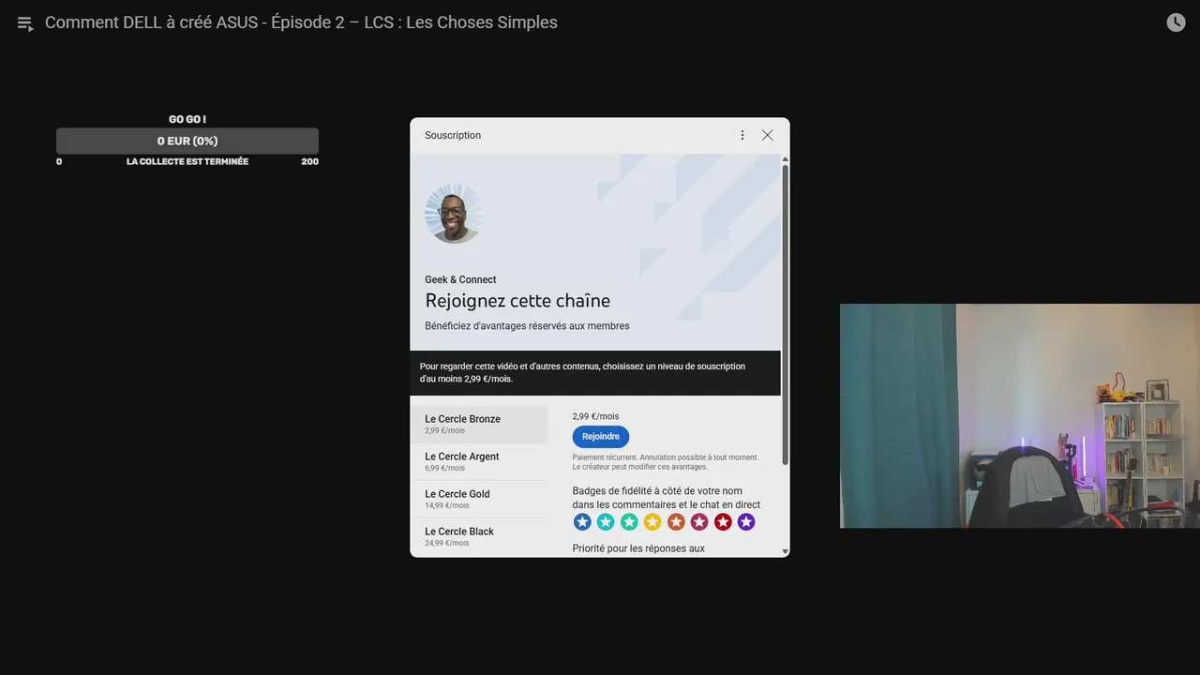Click the 0 EUR (0%) donation progress bar
1200x675 pixels.
click(x=187, y=141)
